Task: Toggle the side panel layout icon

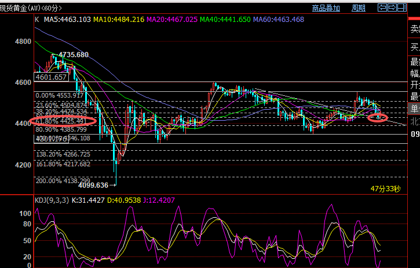Action: pyautogui.click(x=402, y=8)
